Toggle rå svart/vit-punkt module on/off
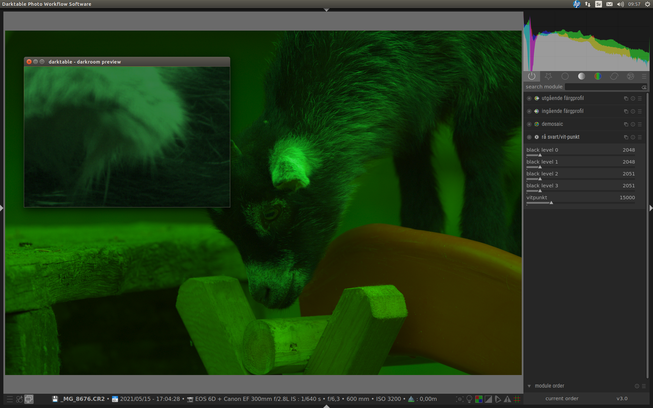Screen dimensions: 653x408 coord(529,137)
